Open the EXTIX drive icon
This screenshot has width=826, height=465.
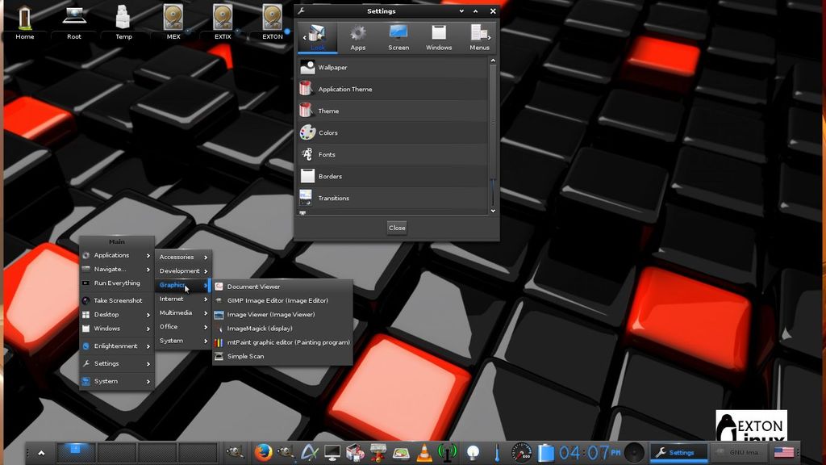223,21
